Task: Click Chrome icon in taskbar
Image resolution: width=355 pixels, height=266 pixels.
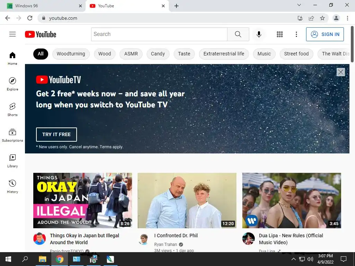Action: pos(60,259)
